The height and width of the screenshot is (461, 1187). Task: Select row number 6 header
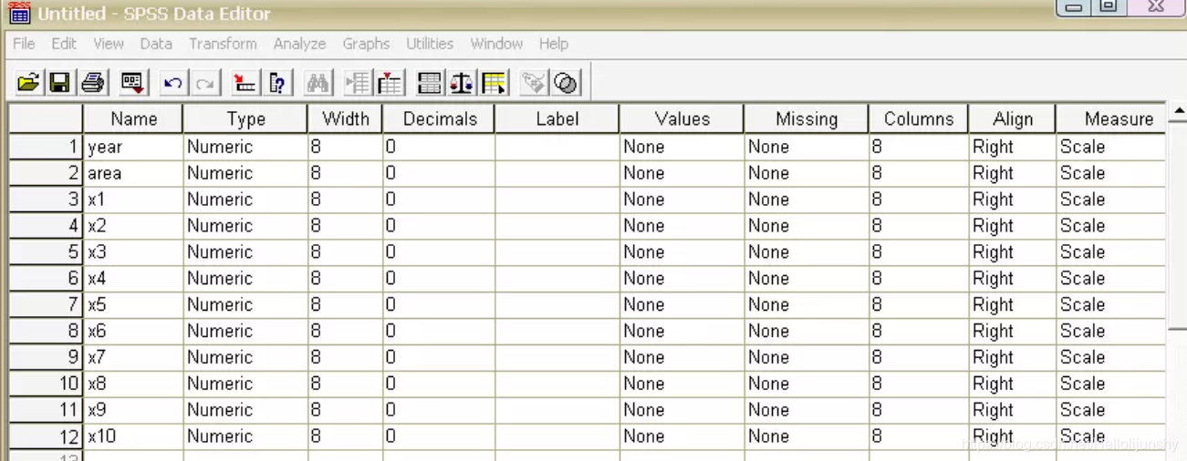[x=46, y=279]
